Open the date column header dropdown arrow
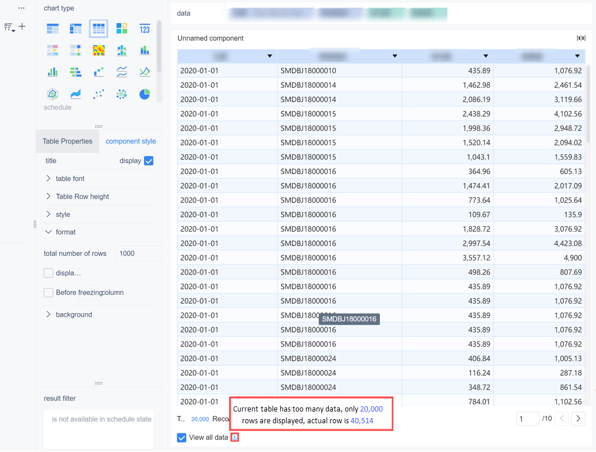596x452 pixels. pyautogui.click(x=270, y=56)
